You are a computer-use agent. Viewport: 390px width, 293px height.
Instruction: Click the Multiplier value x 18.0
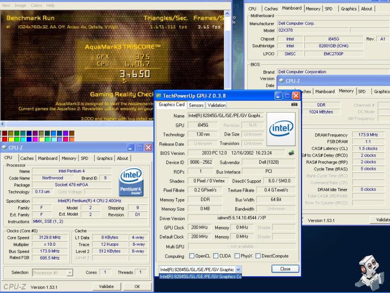coord(50,244)
